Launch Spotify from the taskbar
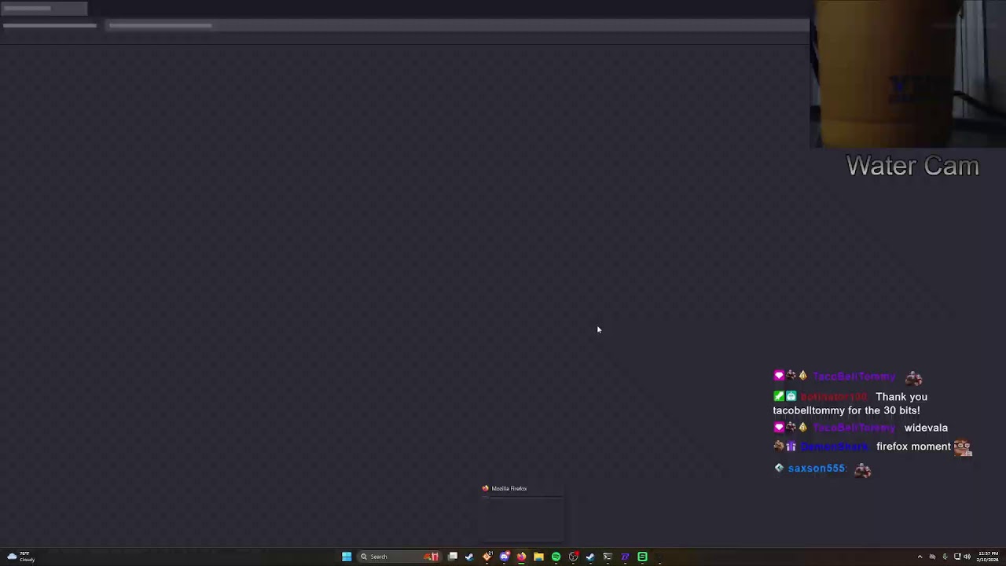The width and height of the screenshot is (1006, 566). [x=556, y=557]
